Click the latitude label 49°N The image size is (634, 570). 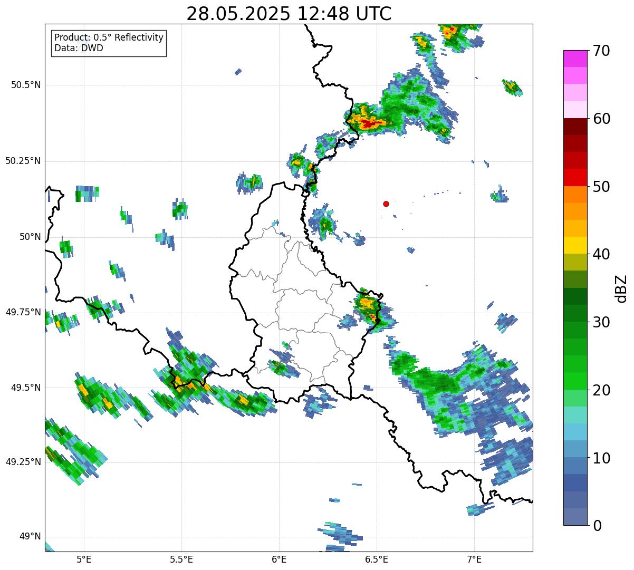pyautogui.click(x=31, y=537)
